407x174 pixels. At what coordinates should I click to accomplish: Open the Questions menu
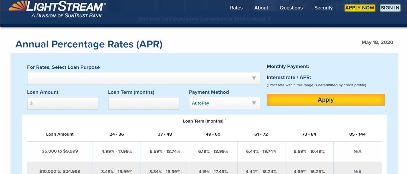click(291, 8)
